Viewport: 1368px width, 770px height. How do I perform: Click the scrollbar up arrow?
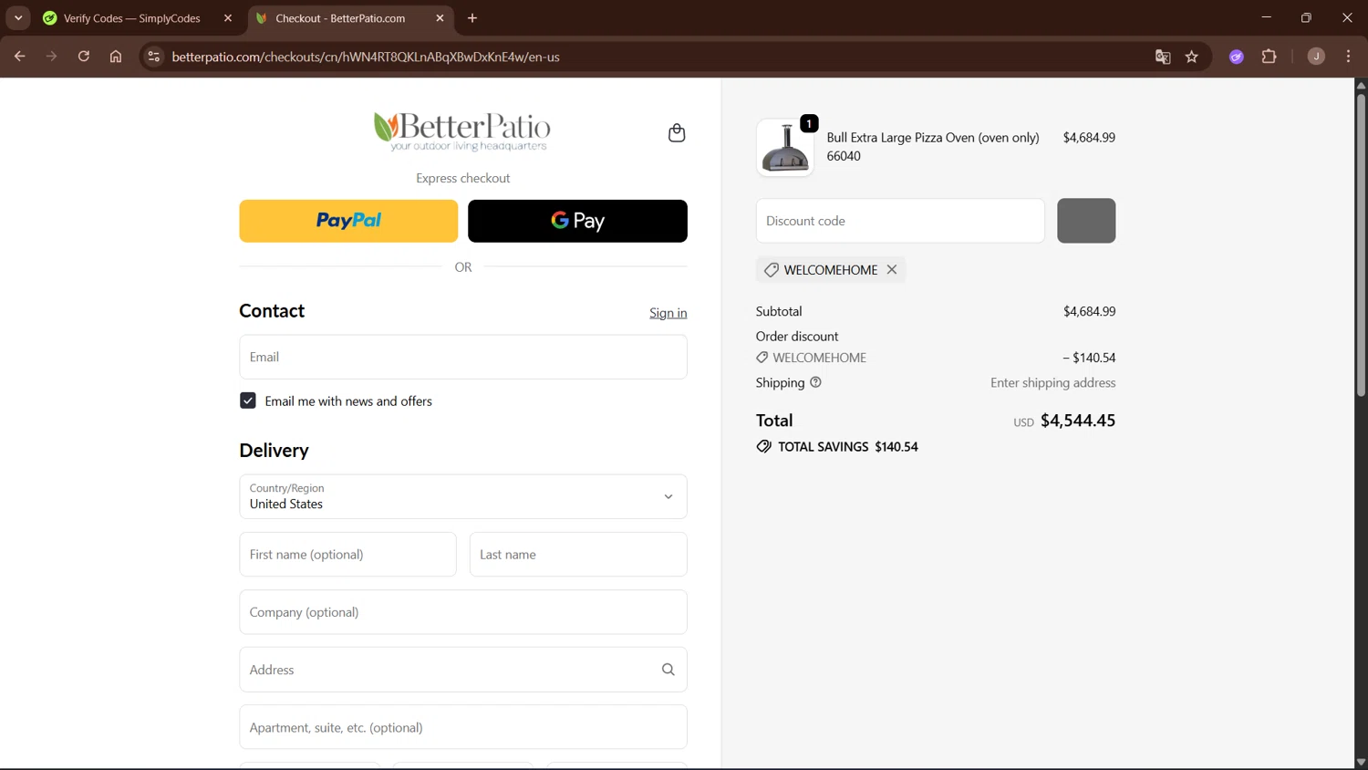1361,86
